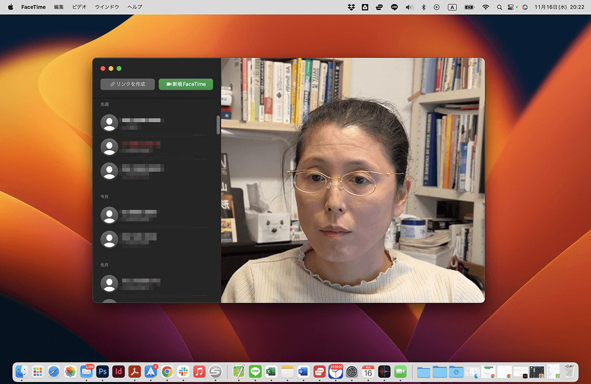Open Dropbox menu bar icon
Image resolution: width=591 pixels, height=384 pixels.
point(351,7)
